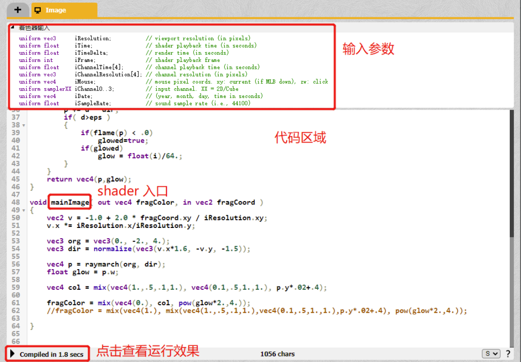The image size is (521, 362).
Task: Click 'in vec2 fragCoord' parameter on line 48
Action: pos(219,202)
